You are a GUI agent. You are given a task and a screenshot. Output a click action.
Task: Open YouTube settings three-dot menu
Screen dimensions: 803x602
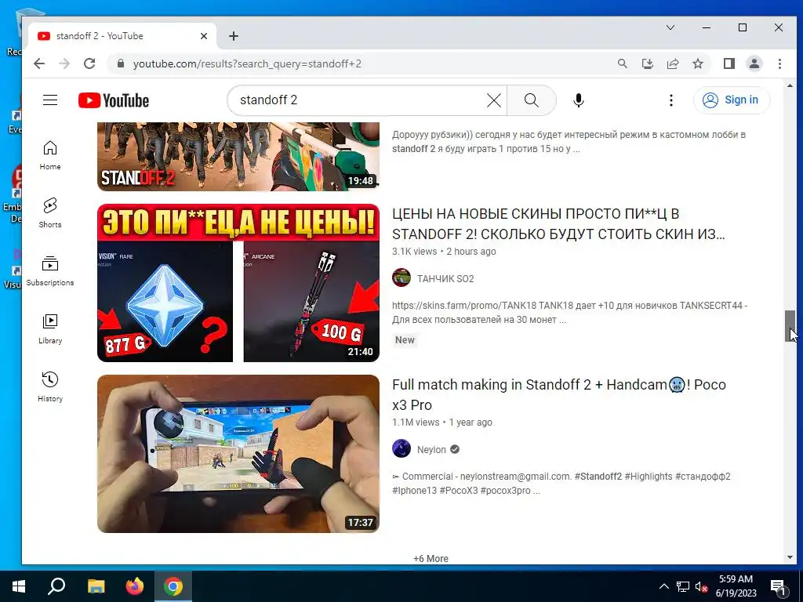[671, 100]
